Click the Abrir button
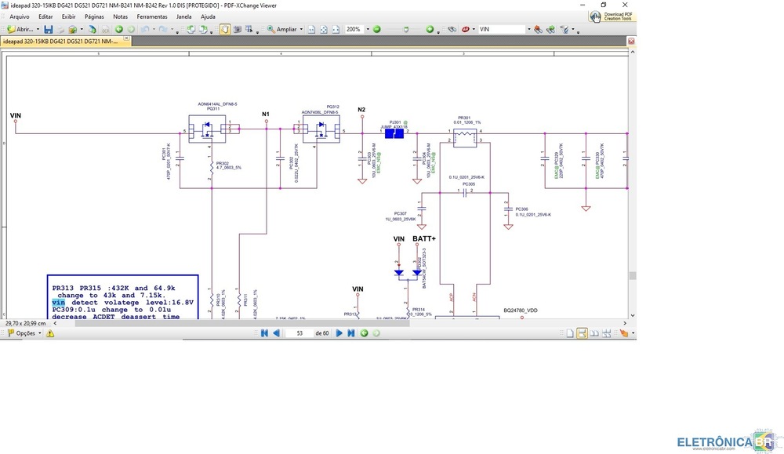The width and height of the screenshot is (784, 454). pyautogui.click(x=20, y=29)
